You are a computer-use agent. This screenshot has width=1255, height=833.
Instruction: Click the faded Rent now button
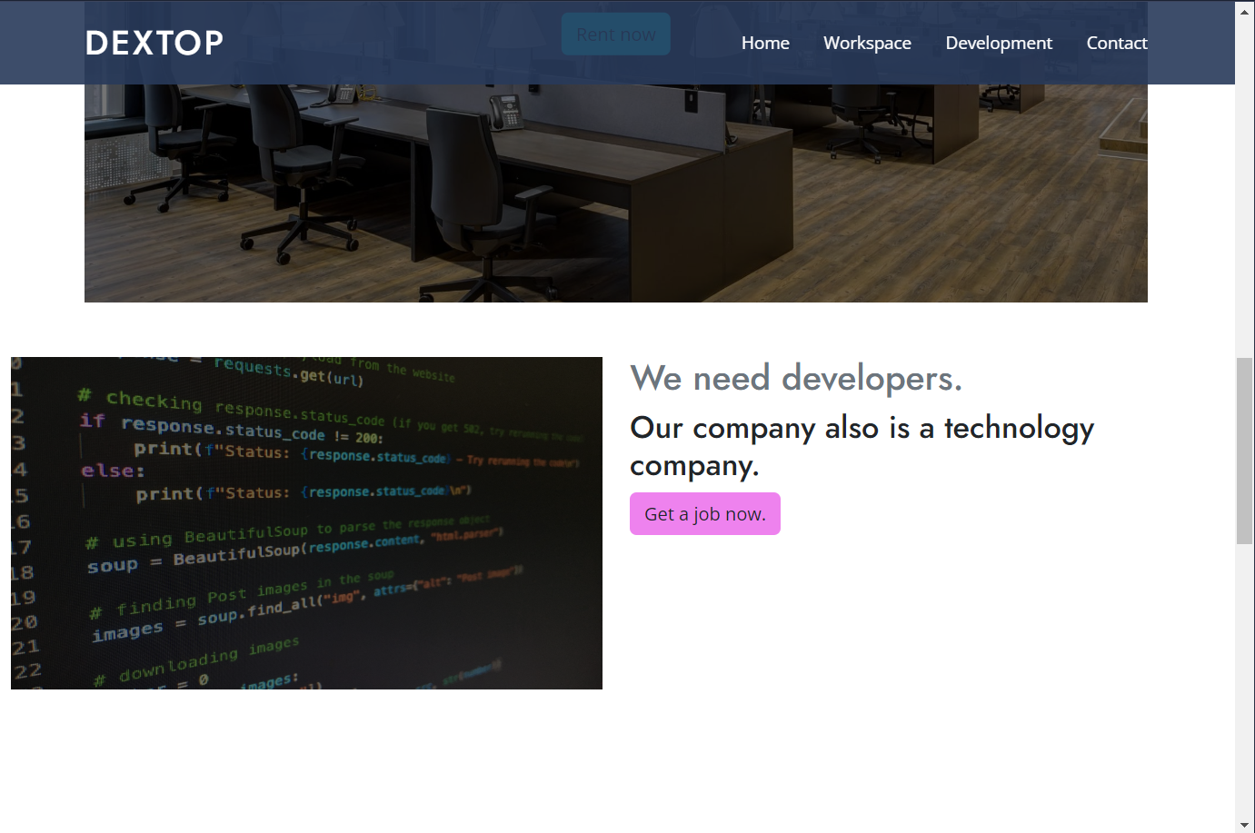pos(616,35)
